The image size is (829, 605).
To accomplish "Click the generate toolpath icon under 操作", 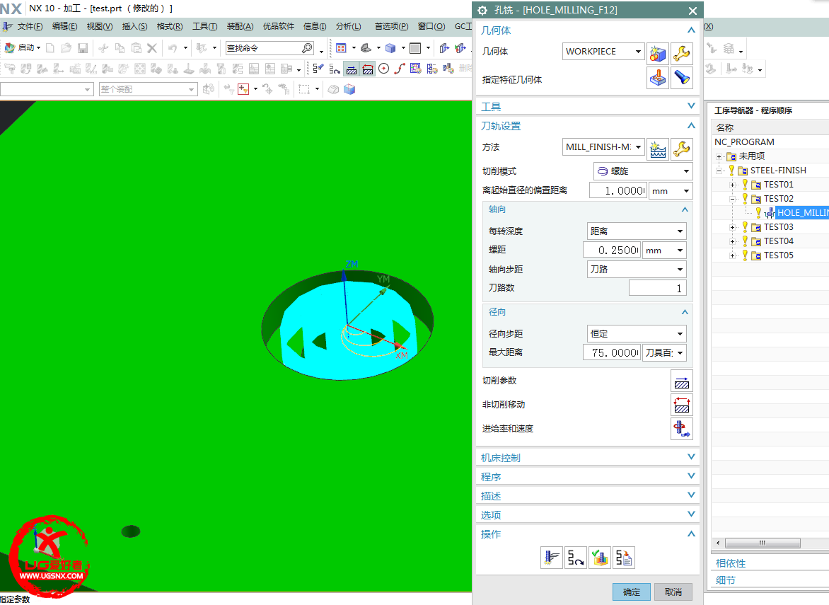I will 552,558.
